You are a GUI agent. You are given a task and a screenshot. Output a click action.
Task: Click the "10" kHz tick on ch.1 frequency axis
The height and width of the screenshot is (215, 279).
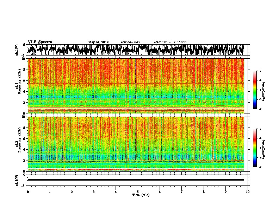point(24,59)
